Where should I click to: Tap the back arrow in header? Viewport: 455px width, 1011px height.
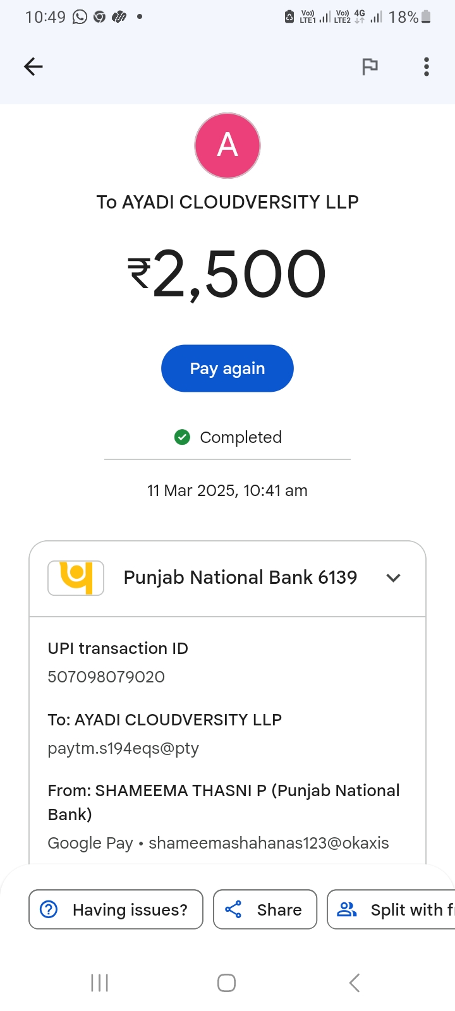click(x=33, y=66)
